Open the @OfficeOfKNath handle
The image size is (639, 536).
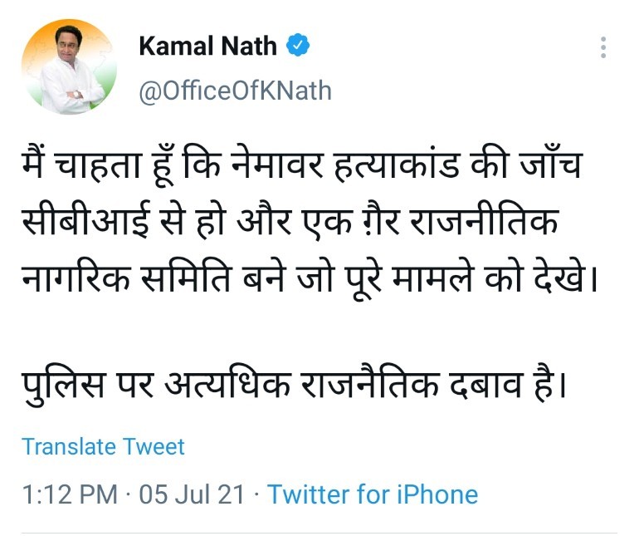[x=235, y=90]
